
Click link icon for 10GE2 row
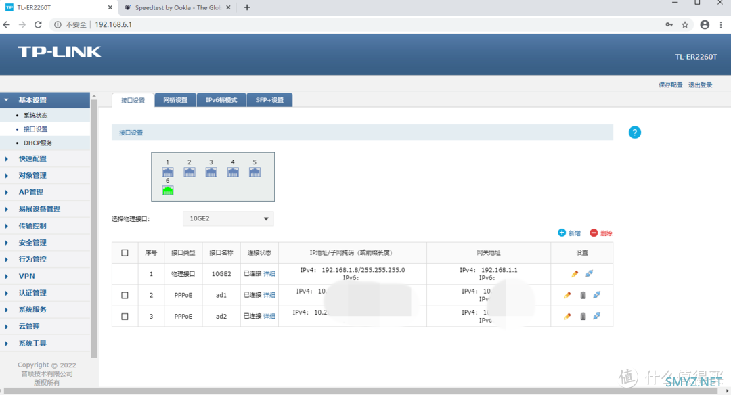coord(590,273)
